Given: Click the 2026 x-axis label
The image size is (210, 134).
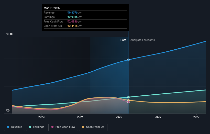Looking at the screenshot, I should click(x=158, y=117).
